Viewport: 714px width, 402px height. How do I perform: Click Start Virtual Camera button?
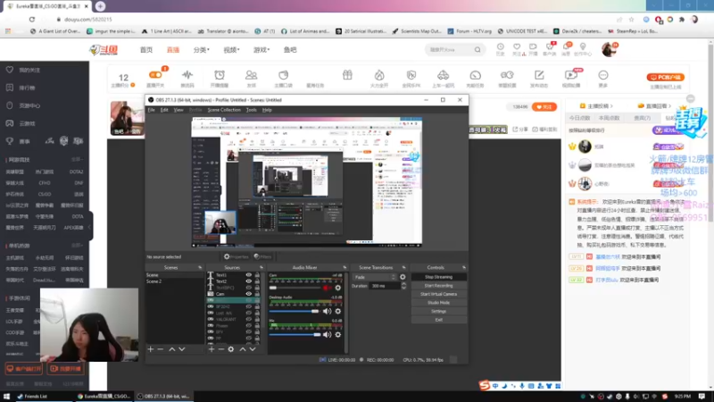[438, 295]
